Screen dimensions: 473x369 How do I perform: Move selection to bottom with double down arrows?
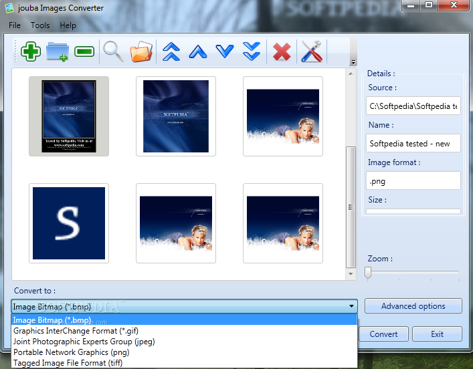252,51
